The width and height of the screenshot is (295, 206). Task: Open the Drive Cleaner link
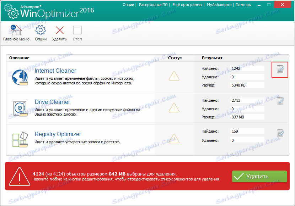(52, 102)
